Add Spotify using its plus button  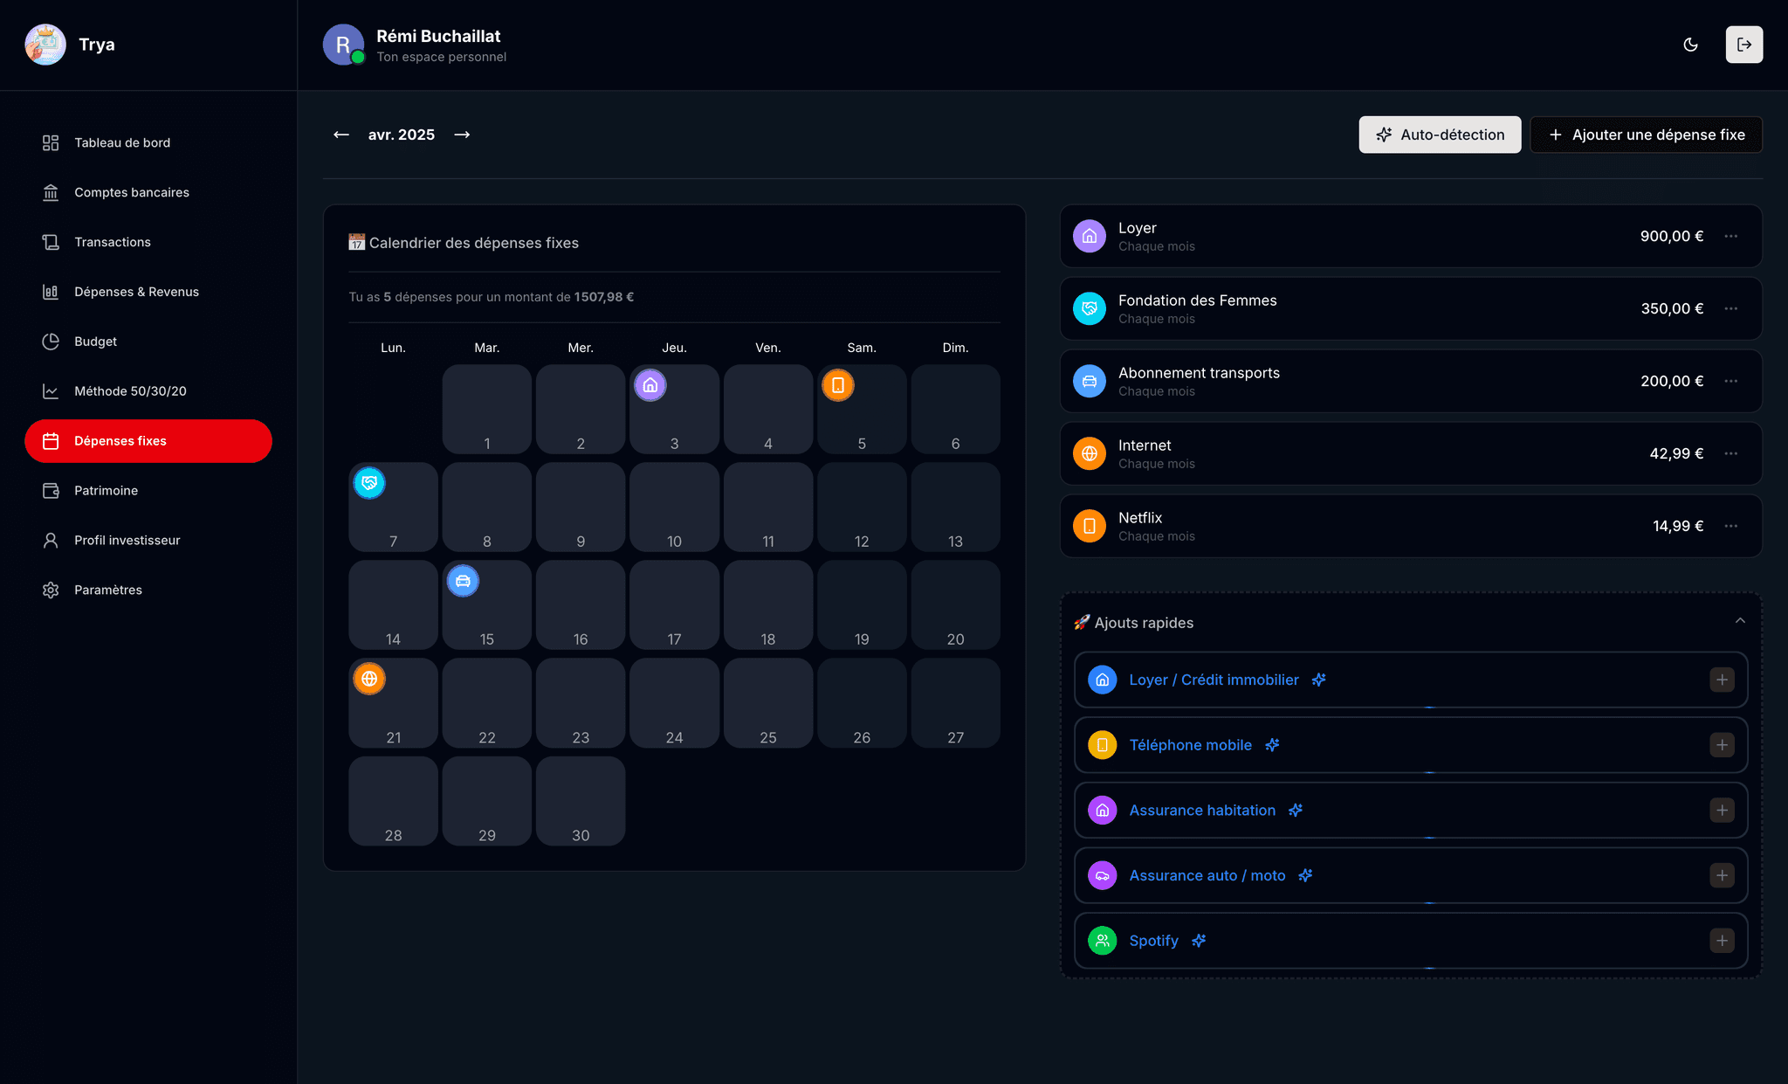pos(1722,941)
